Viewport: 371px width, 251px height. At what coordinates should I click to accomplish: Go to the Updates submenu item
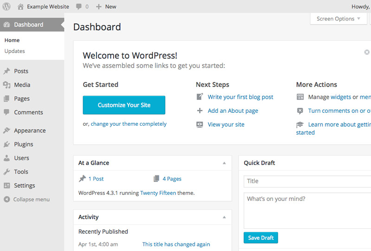15,51
